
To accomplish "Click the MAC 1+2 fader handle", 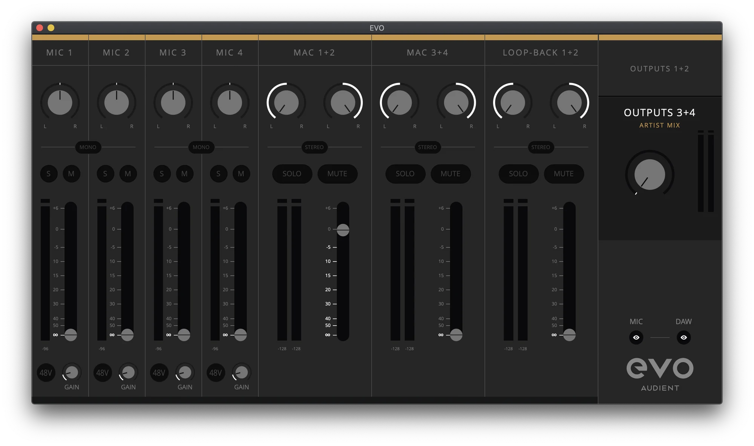I will (x=343, y=229).
